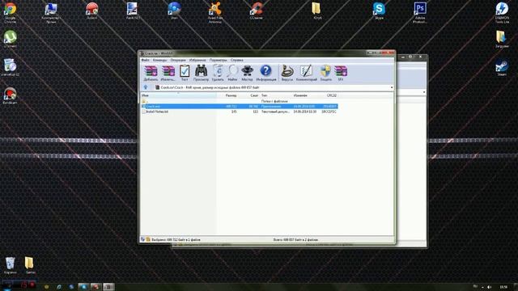This screenshot has width=518, height=291.
Task: Launch the Мастер (Wizard) toolbar icon
Action: point(247,73)
